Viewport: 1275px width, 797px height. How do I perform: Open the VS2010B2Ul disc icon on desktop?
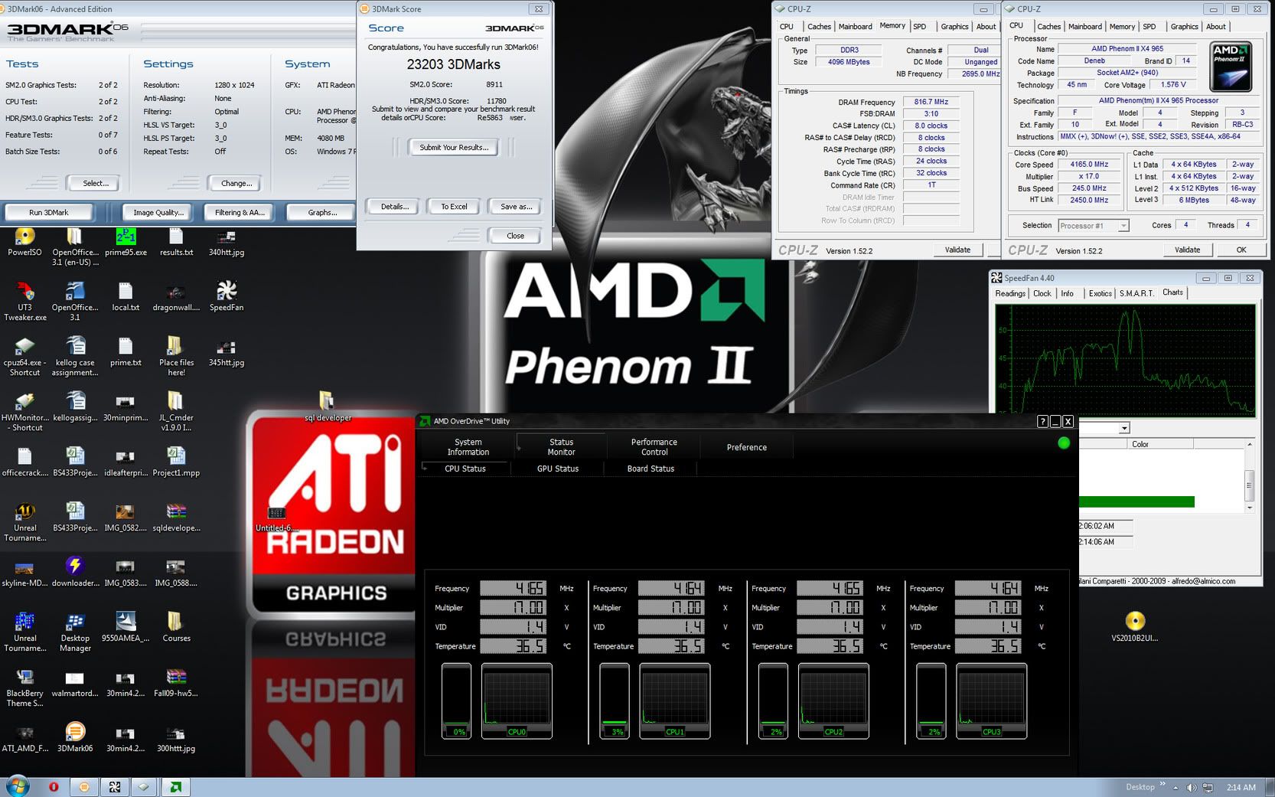pyautogui.click(x=1134, y=621)
